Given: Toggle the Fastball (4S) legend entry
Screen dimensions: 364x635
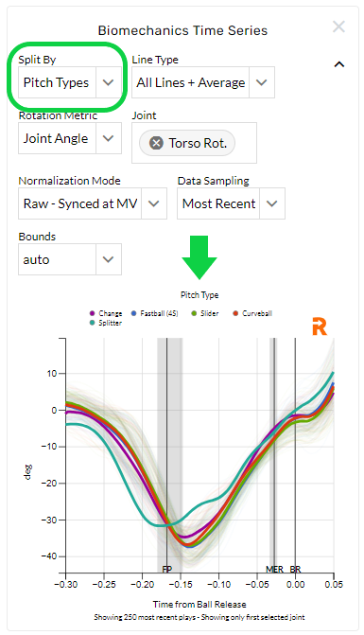Looking at the screenshot, I should tap(154, 313).
